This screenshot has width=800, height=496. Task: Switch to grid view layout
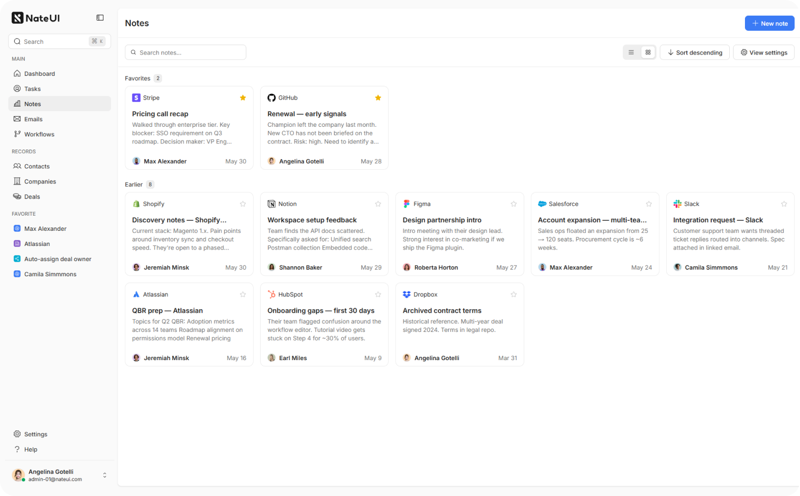coord(648,53)
